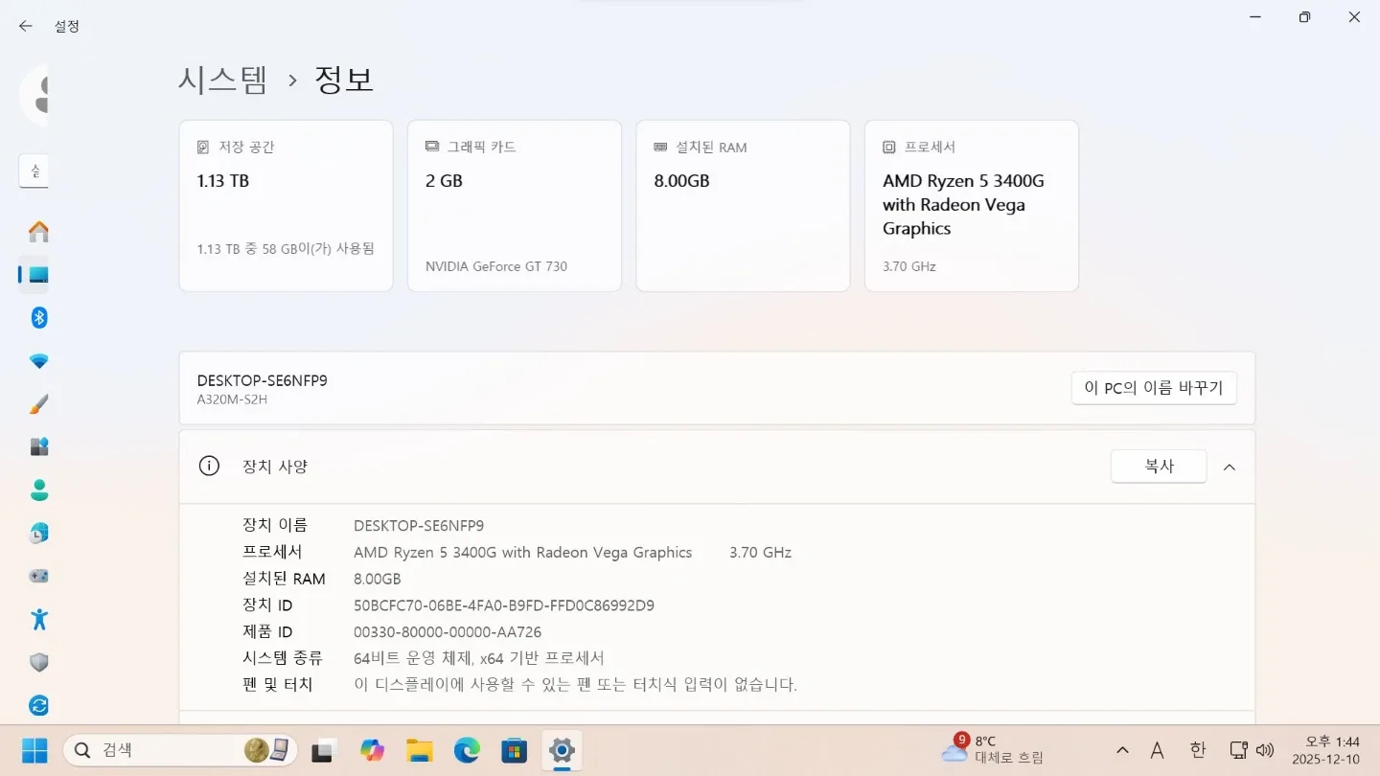Select the System icon in sidebar
This screenshot has height=776, width=1380.
pos(39,275)
